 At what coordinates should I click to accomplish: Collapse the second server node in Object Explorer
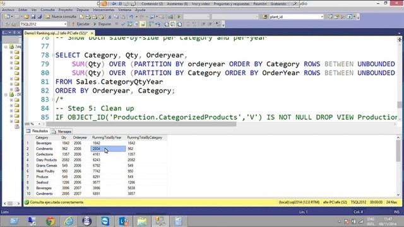[6, 95]
